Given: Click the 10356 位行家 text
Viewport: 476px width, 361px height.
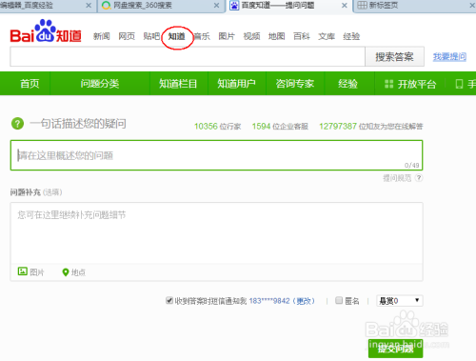Looking at the screenshot, I should point(218,127).
